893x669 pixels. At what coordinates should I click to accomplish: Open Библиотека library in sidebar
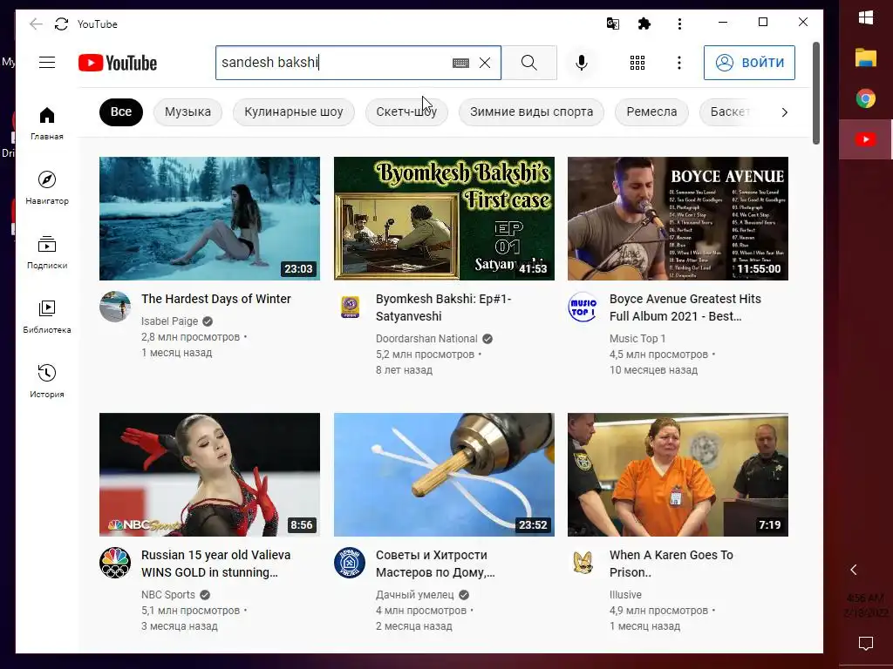coord(47,317)
